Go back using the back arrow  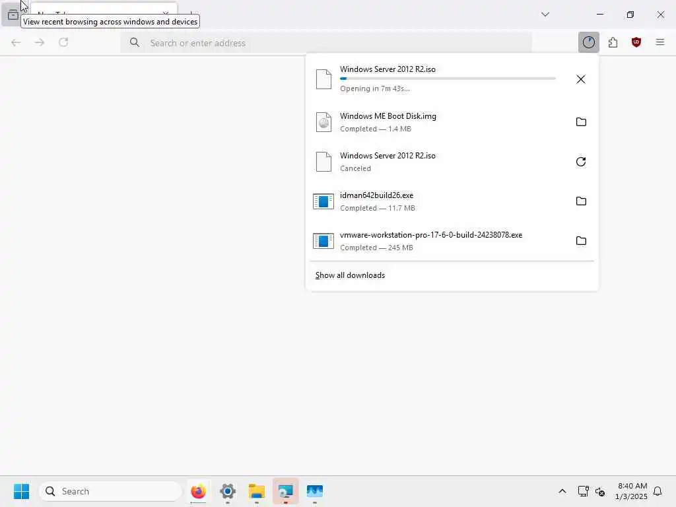point(16,42)
